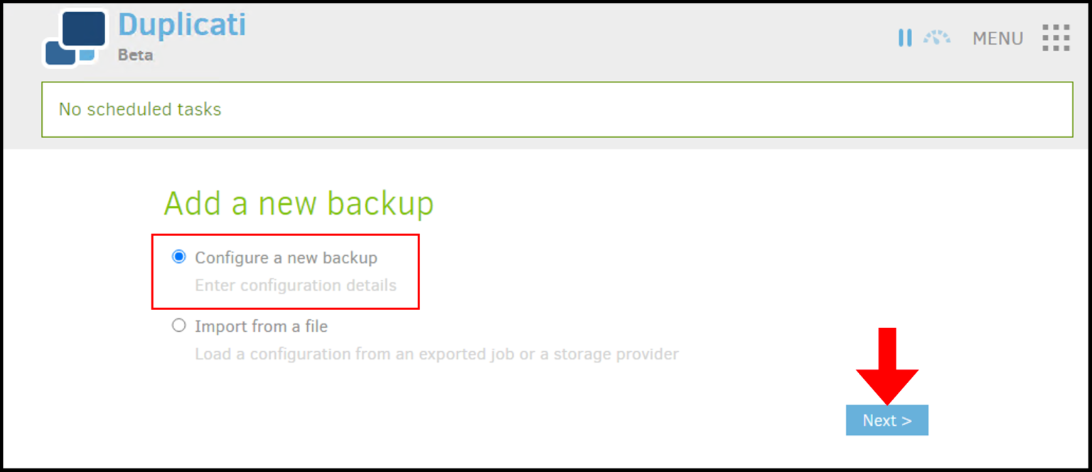Click the grid menu icon top right
Image resolution: width=1092 pixels, height=472 pixels.
point(1056,38)
